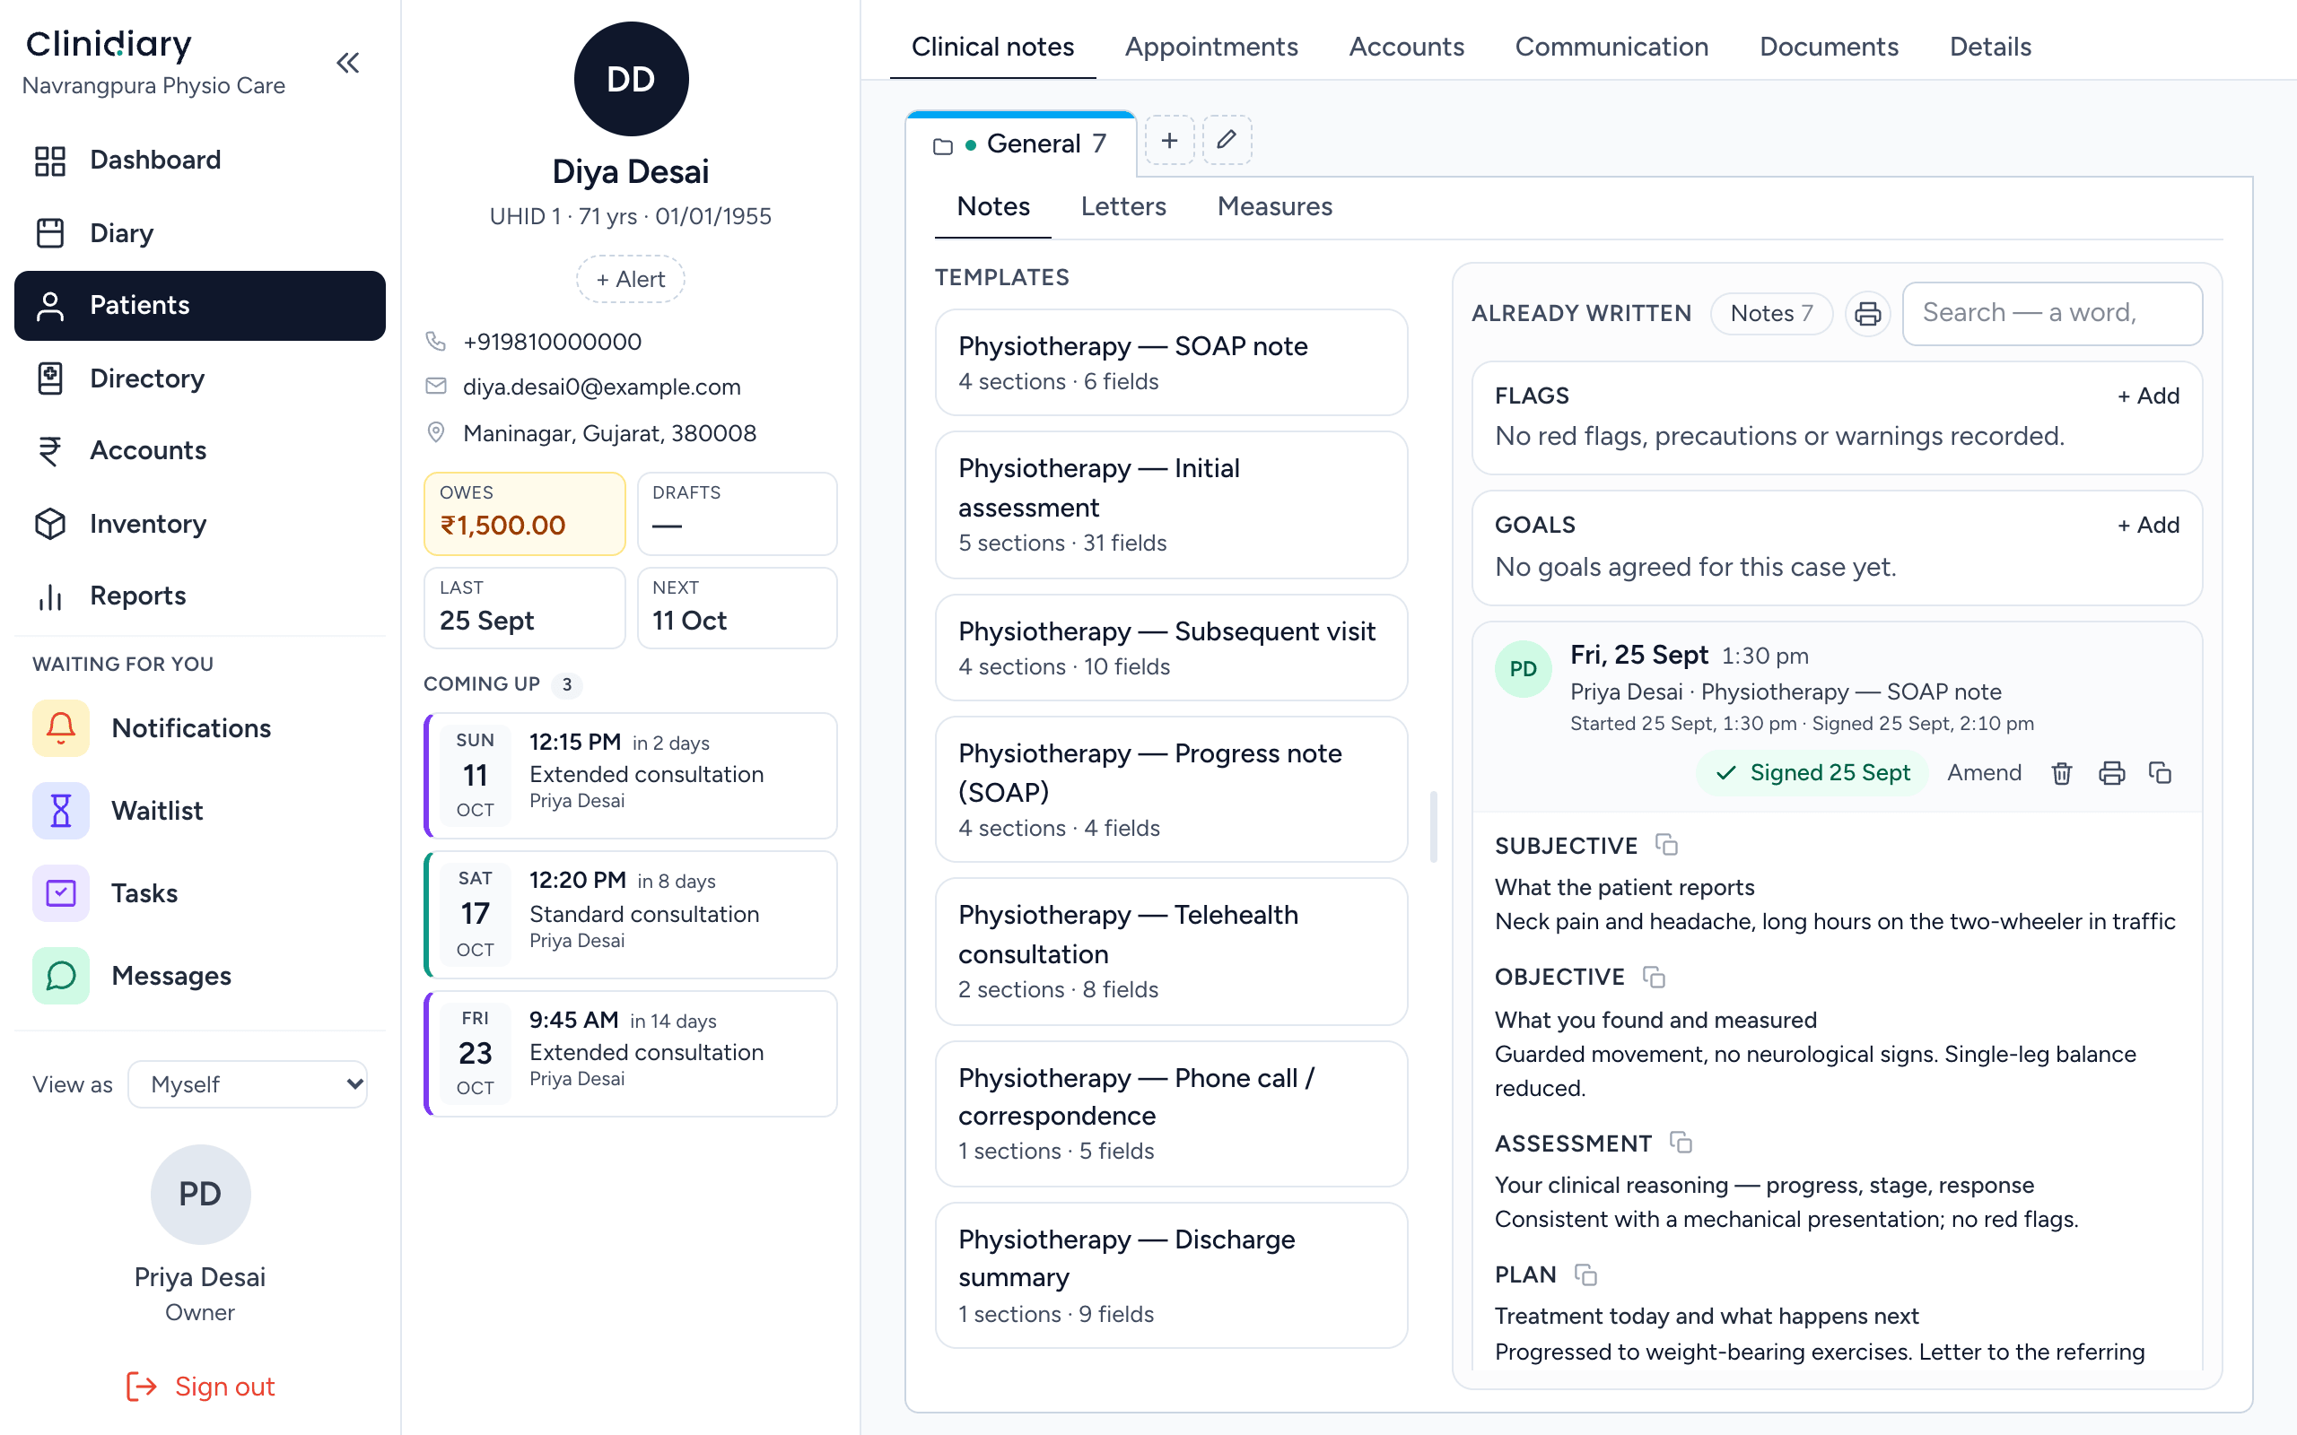Open the Waitlist hourglass item
The width and height of the screenshot is (2297, 1435).
(x=199, y=811)
